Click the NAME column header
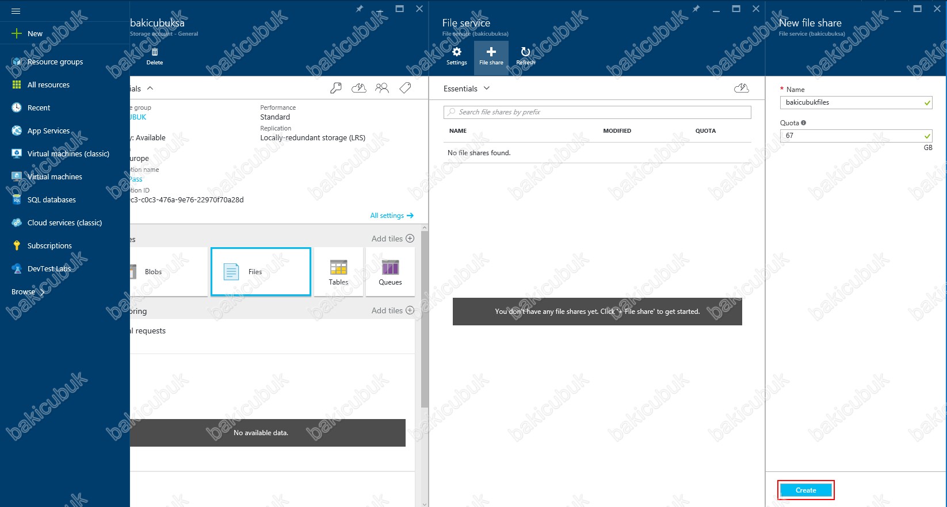Screen dimensions: 947x507 click(458, 131)
